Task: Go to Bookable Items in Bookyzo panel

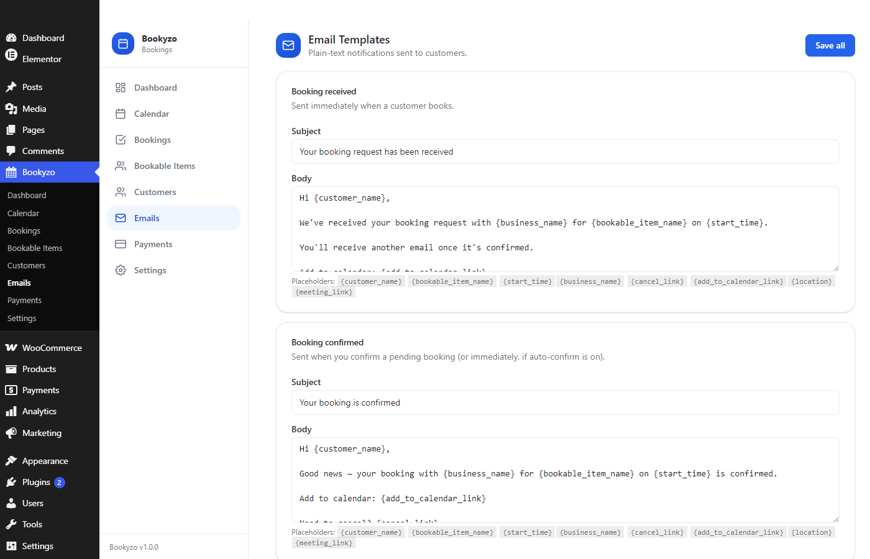Action: point(173,166)
